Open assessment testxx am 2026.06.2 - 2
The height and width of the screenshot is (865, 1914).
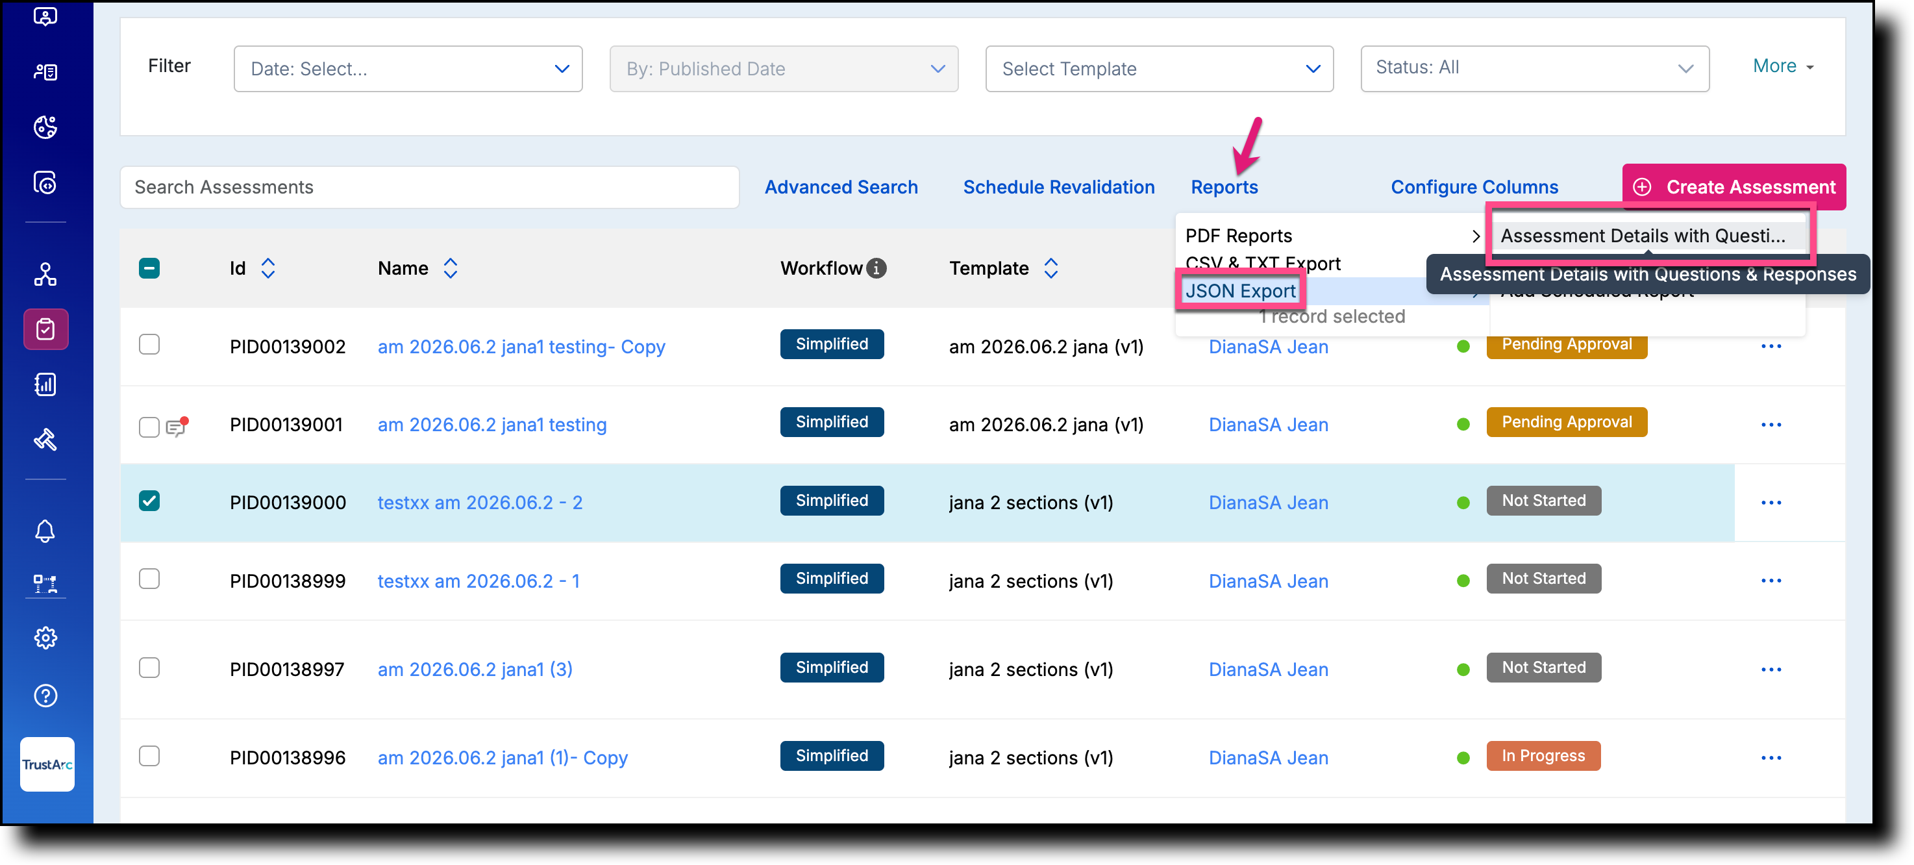pos(480,503)
